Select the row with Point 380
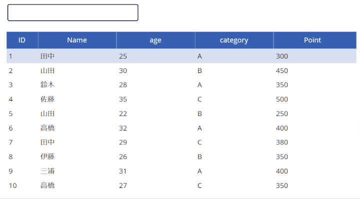This screenshot has width=360, height=199. [x=181, y=142]
